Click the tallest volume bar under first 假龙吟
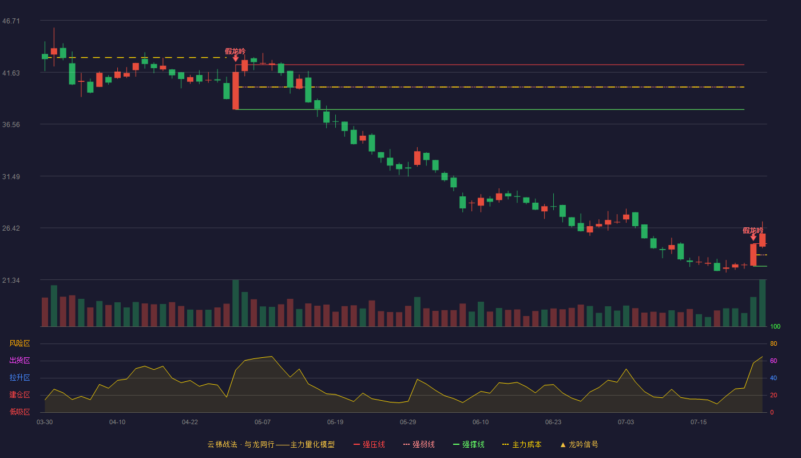 [236, 303]
